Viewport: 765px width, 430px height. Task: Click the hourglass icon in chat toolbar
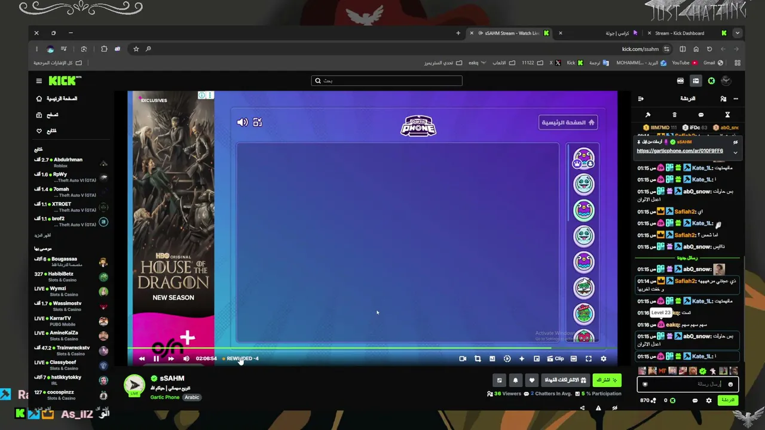pos(727,115)
